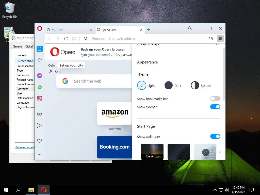This screenshot has width=260, height=195.
Task: Click Set up your city button
Action: 71,65
